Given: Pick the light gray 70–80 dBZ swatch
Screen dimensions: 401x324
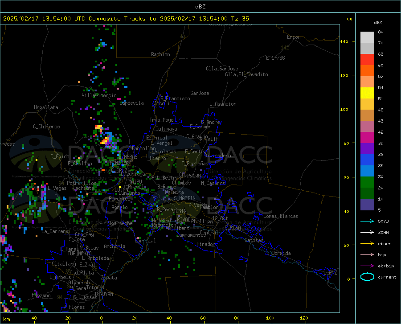Looking at the screenshot, I should click(x=367, y=37).
